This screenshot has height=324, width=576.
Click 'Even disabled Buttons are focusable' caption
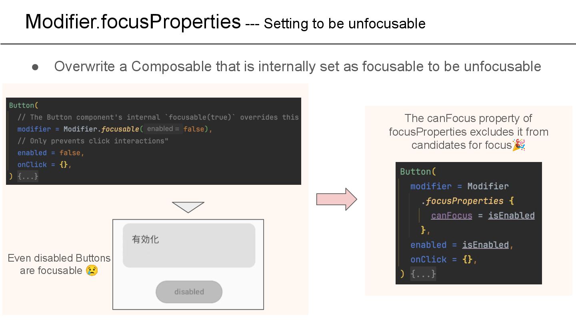(x=59, y=264)
